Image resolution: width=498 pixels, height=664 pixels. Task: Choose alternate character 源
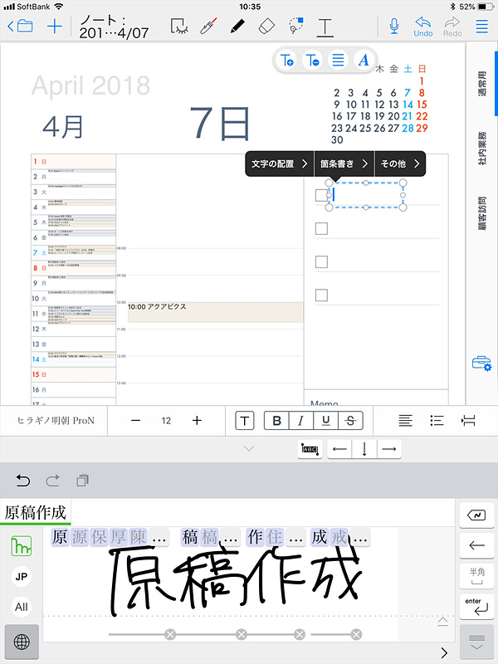pos(80,537)
